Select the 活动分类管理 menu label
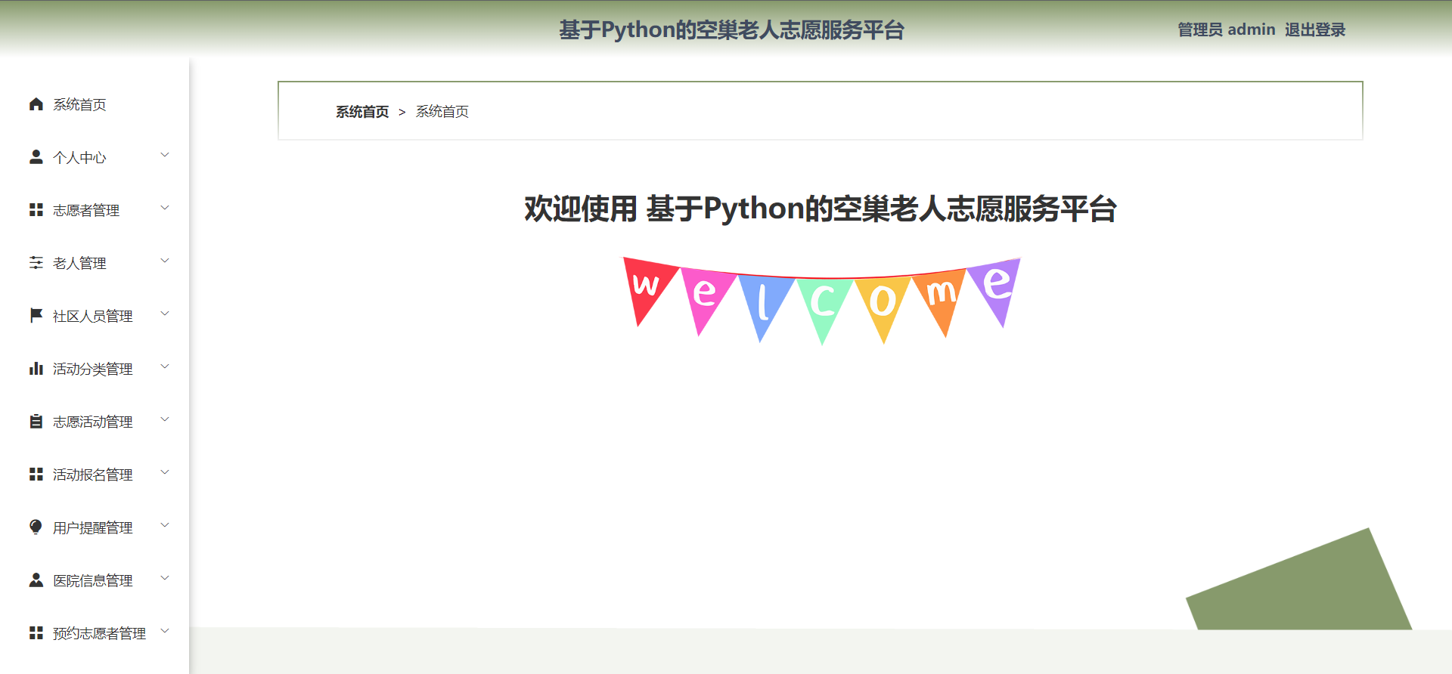This screenshot has width=1452, height=674. [93, 369]
